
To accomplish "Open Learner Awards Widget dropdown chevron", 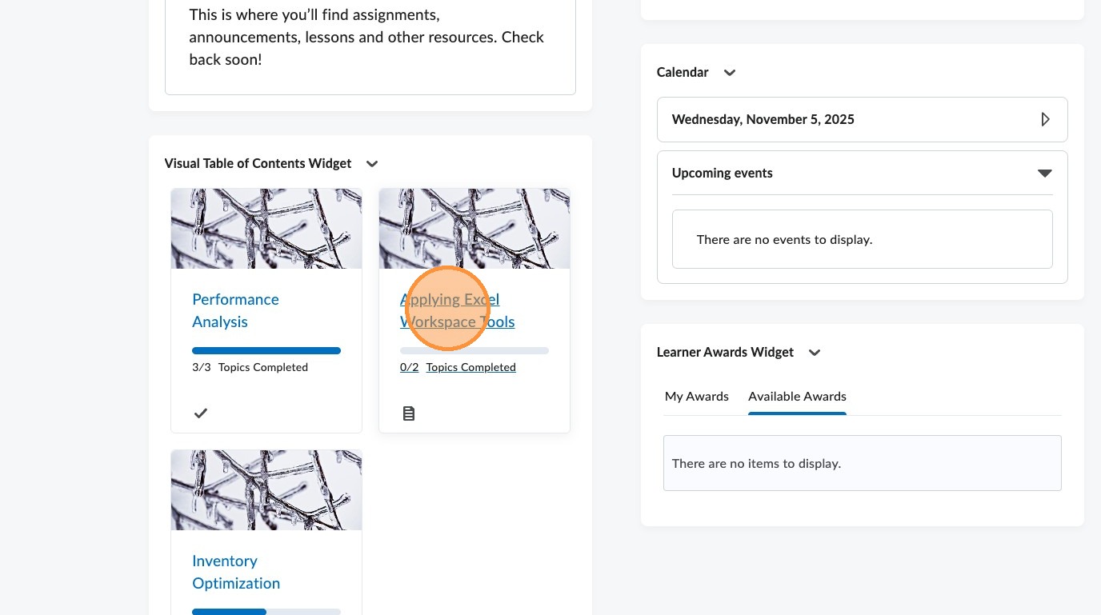I will pyautogui.click(x=815, y=353).
